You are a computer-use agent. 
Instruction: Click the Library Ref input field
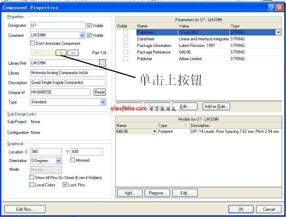pos(65,63)
